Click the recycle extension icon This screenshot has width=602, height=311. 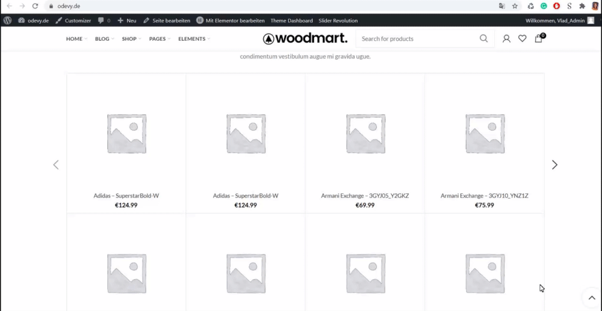point(530,6)
